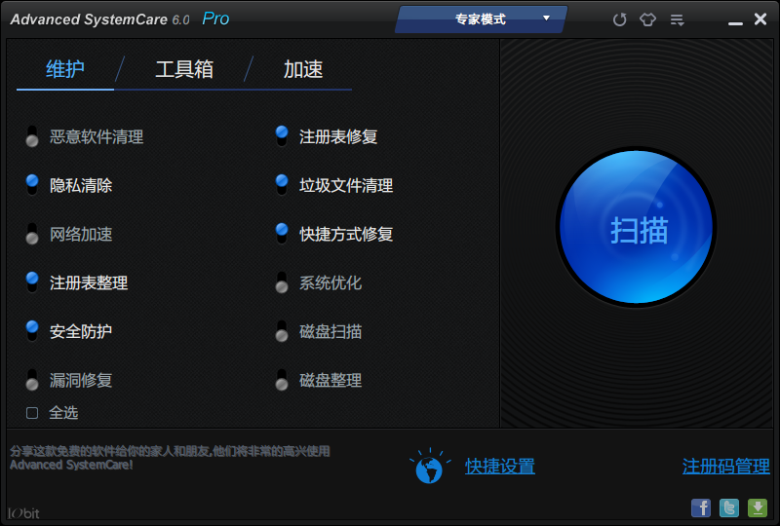Enable the 磁盘扫描 toggle
The height and width of the screenshot is (526, 780).
282,331
